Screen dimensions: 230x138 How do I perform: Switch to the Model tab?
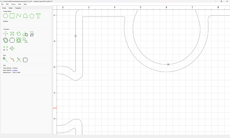(11, 8)
